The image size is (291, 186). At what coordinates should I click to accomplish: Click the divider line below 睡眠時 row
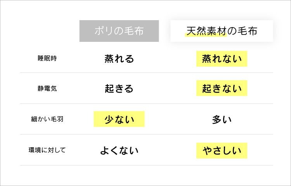click(x=146, y=73)
